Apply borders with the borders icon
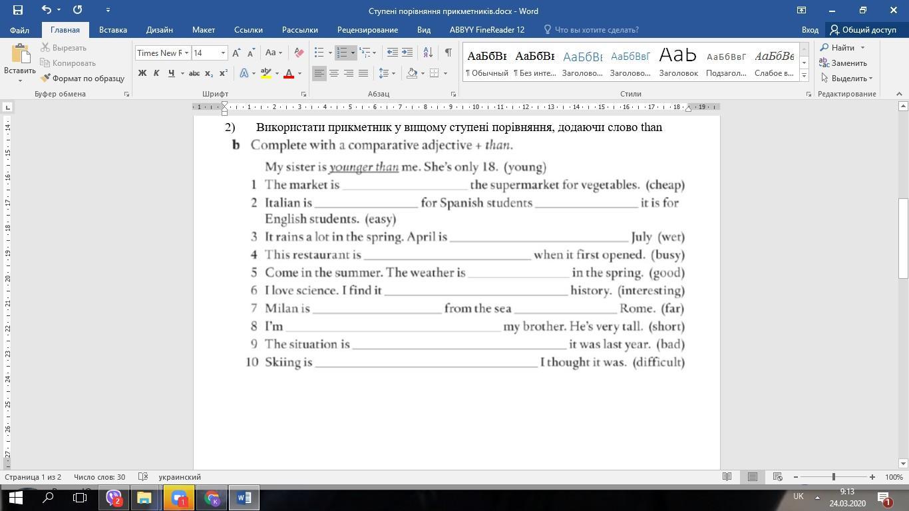The width and height of the screenshot is (909, 511). pyautogui.click(x=435, y=73)
